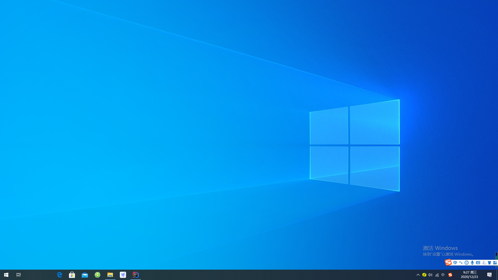This screenshot has height=280, width=498.
Task: Open the Mail app
Action: 85,275
